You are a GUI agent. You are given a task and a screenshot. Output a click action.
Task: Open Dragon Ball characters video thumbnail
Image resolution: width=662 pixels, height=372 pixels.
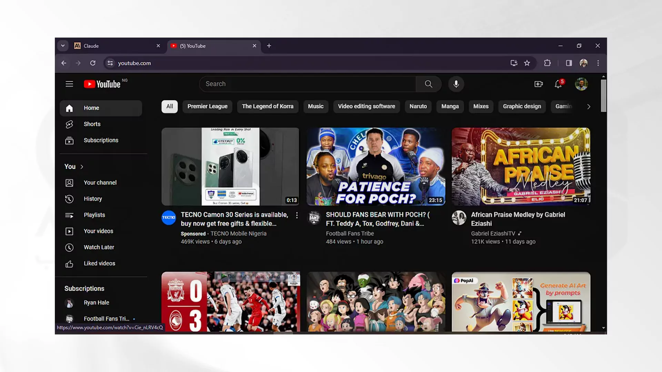point(376,302)
